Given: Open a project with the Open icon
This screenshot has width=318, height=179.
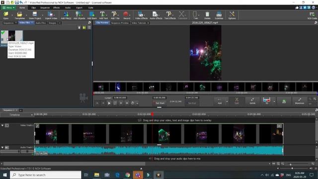Looking at the screenshot, I should point(6,15).
